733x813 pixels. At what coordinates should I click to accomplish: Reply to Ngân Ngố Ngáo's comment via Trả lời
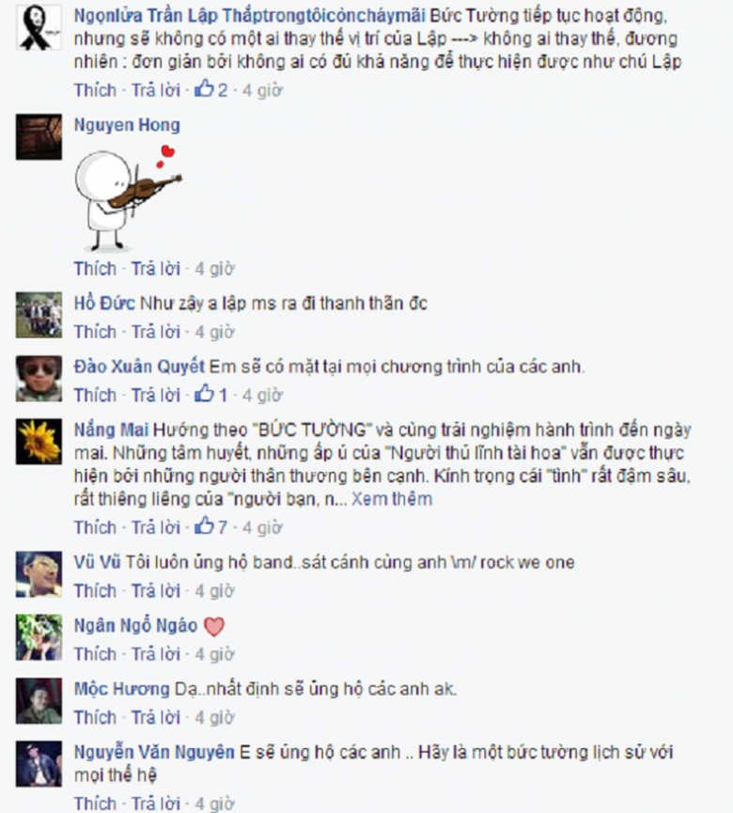(x=155, y=654)
